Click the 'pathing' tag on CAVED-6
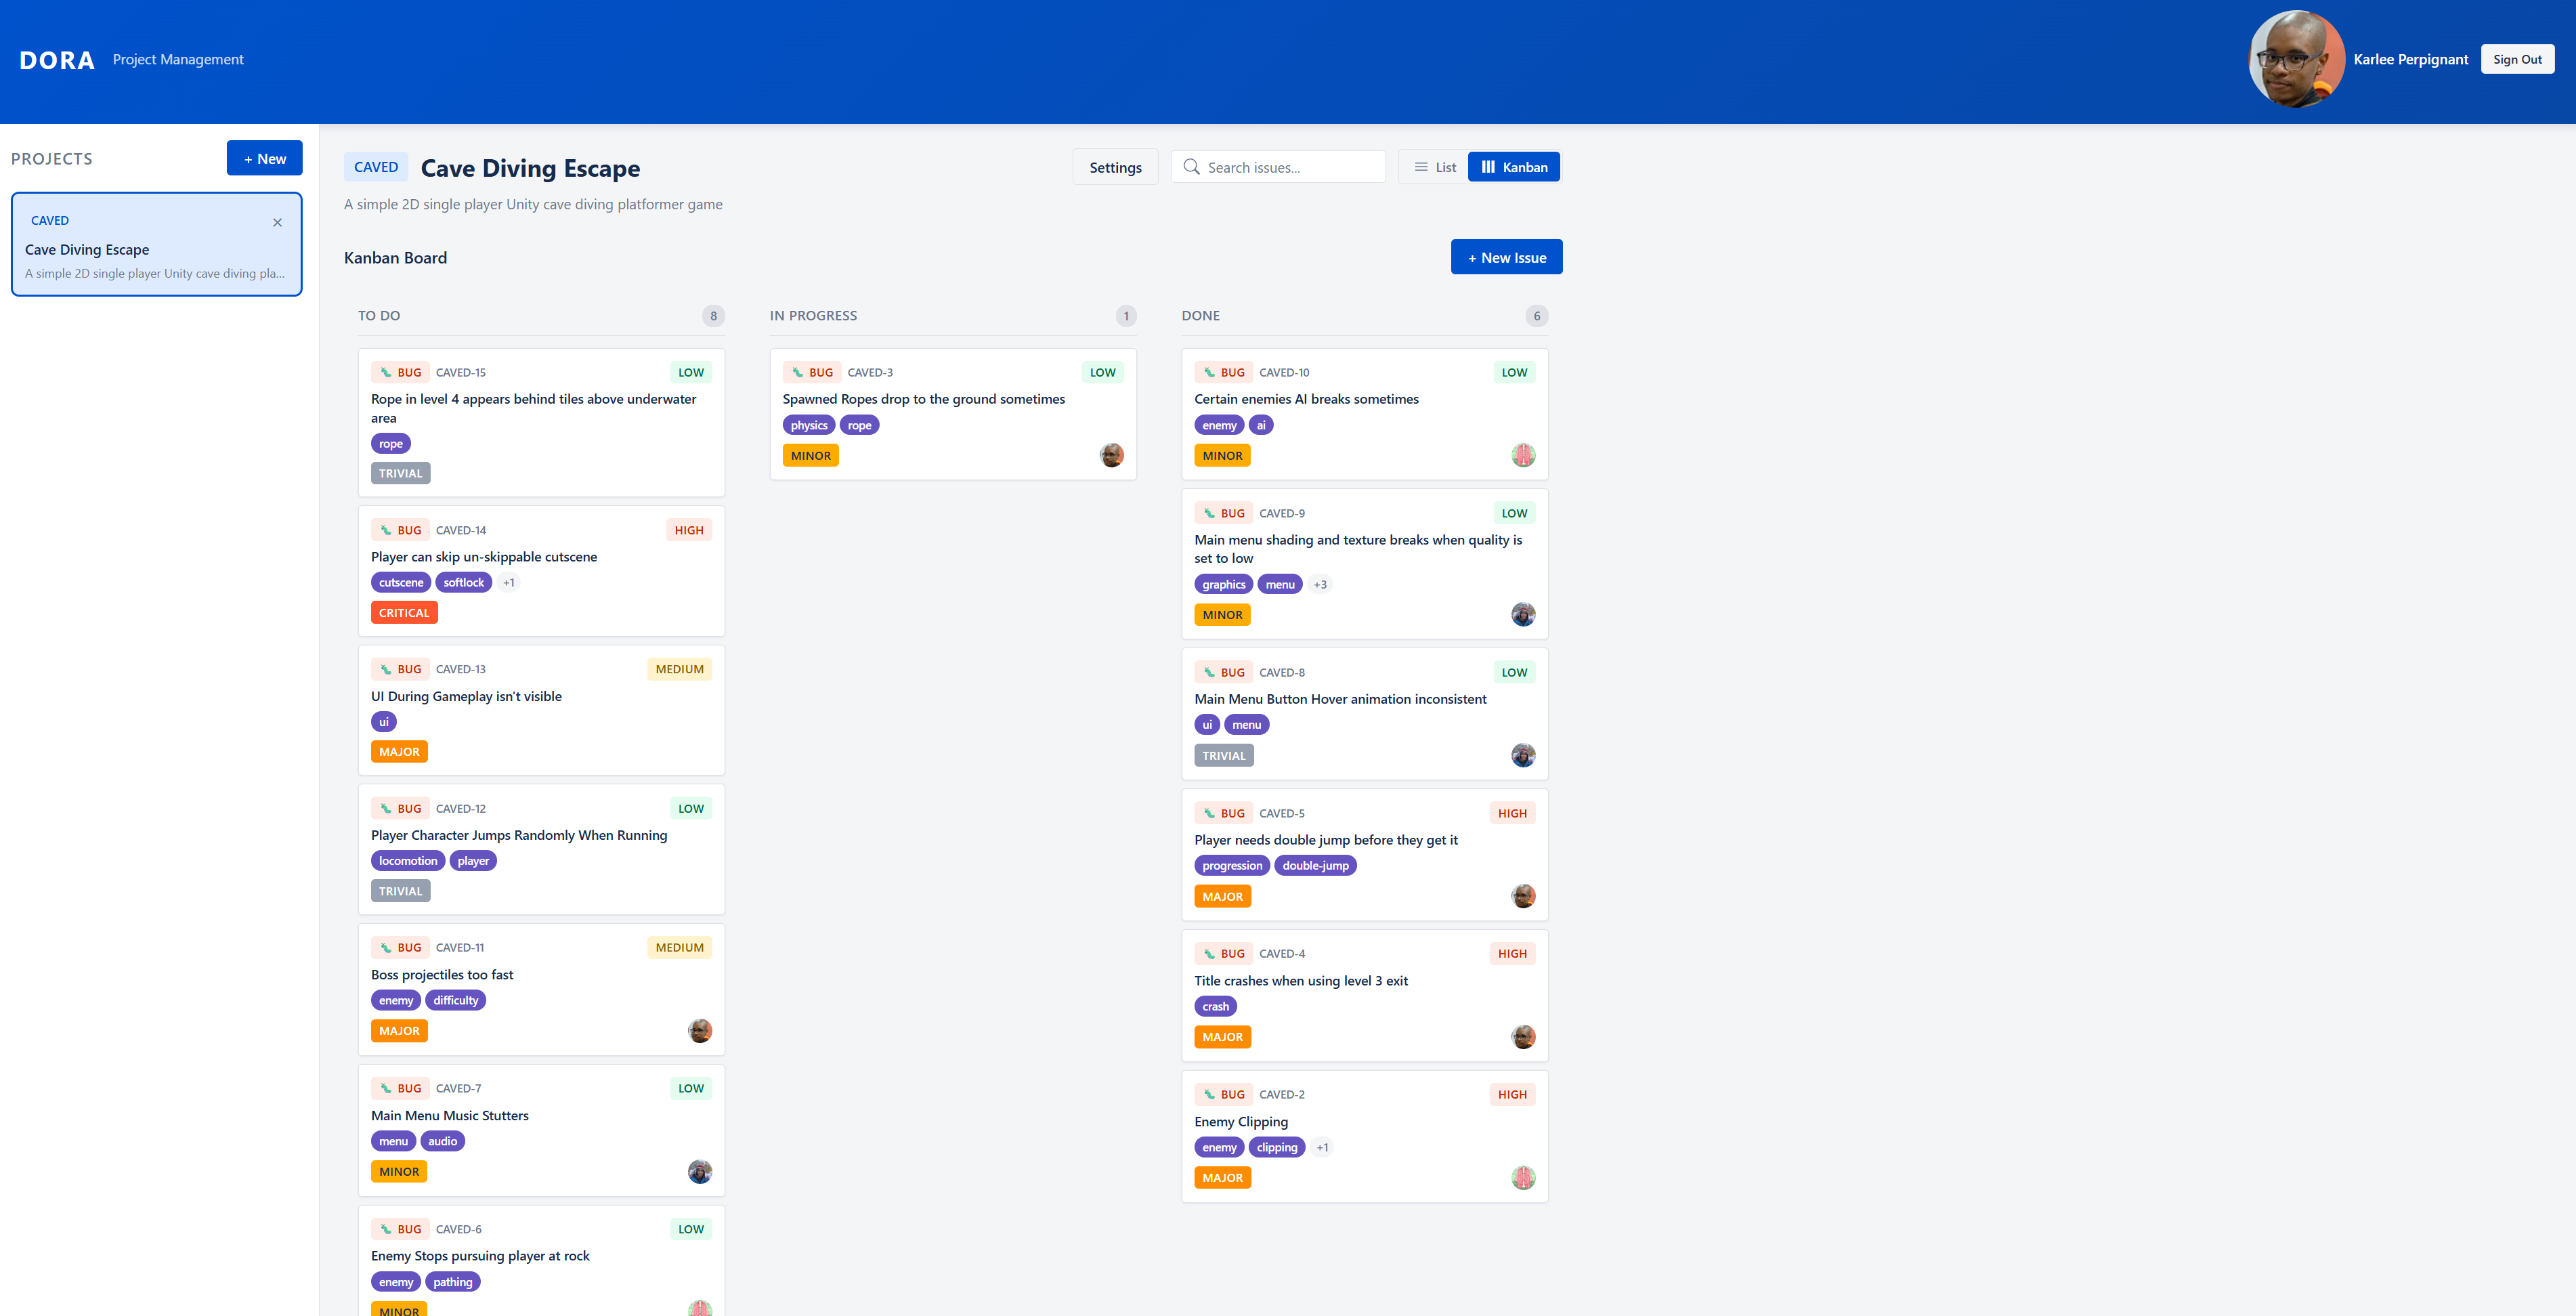This screenshot has height=1316, width=2576. 453,1282
